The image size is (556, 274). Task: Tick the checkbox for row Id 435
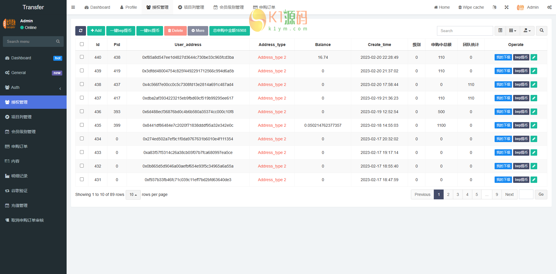pyautogui.click(x=82, y=125)
